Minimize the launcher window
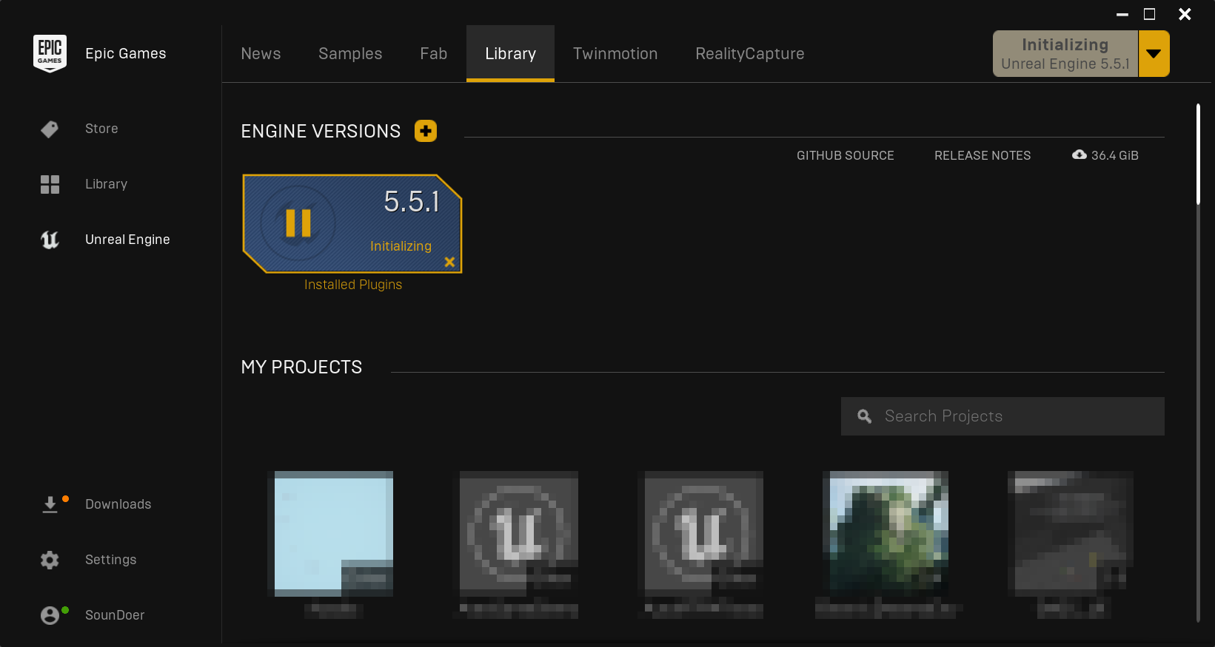Viewport: 1215px width, 647px height. 1122,14
